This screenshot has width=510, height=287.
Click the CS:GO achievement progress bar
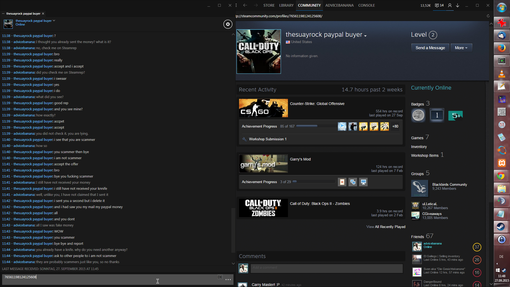pos(316,126)
